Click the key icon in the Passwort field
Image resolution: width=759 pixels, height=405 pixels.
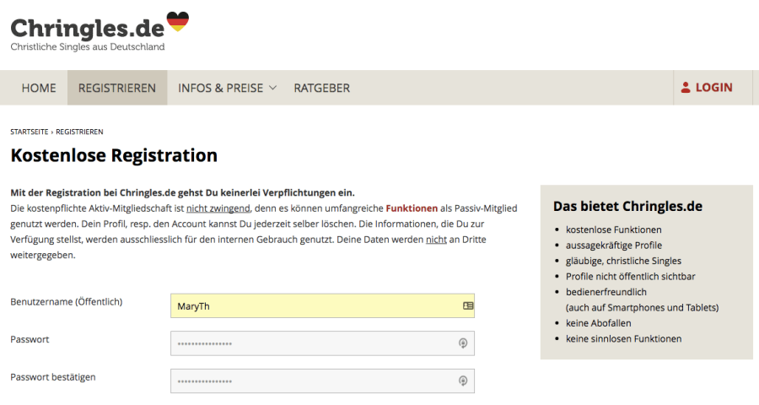tap(463, 343)
